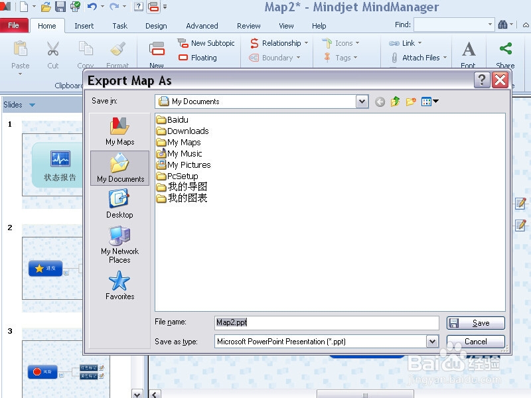Image resolution: width=531 pixels, height=398 pixels.
Task: Go back using dialog's back arrow icon
Action: click(380, 101)
